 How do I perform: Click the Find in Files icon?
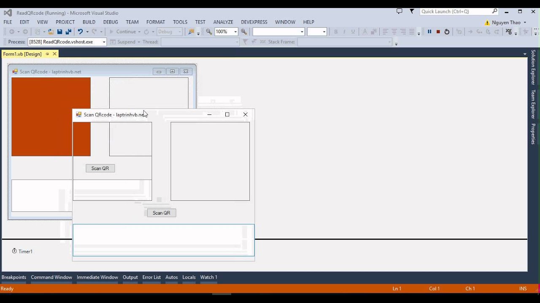[x=191, y=32]
